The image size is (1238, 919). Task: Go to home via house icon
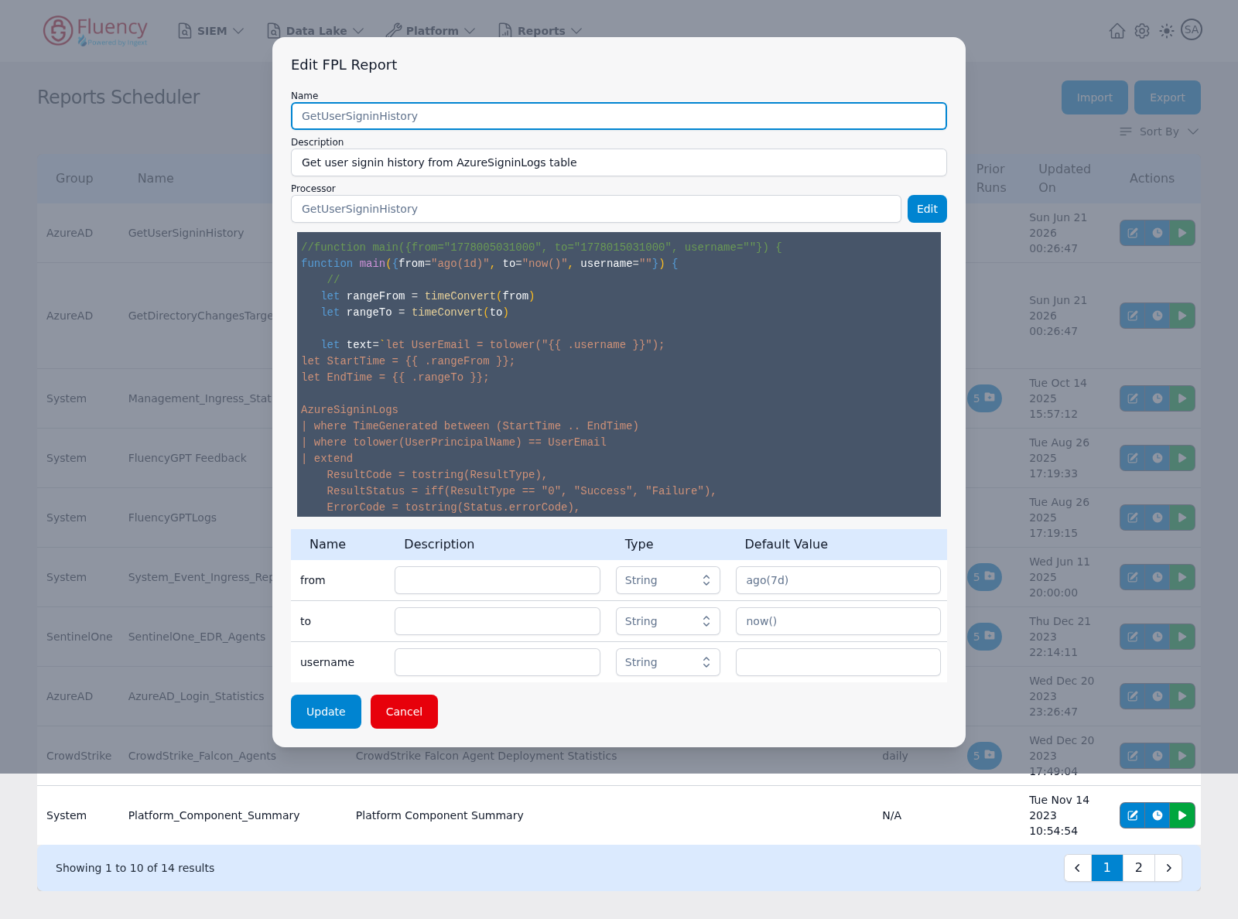1117,31
